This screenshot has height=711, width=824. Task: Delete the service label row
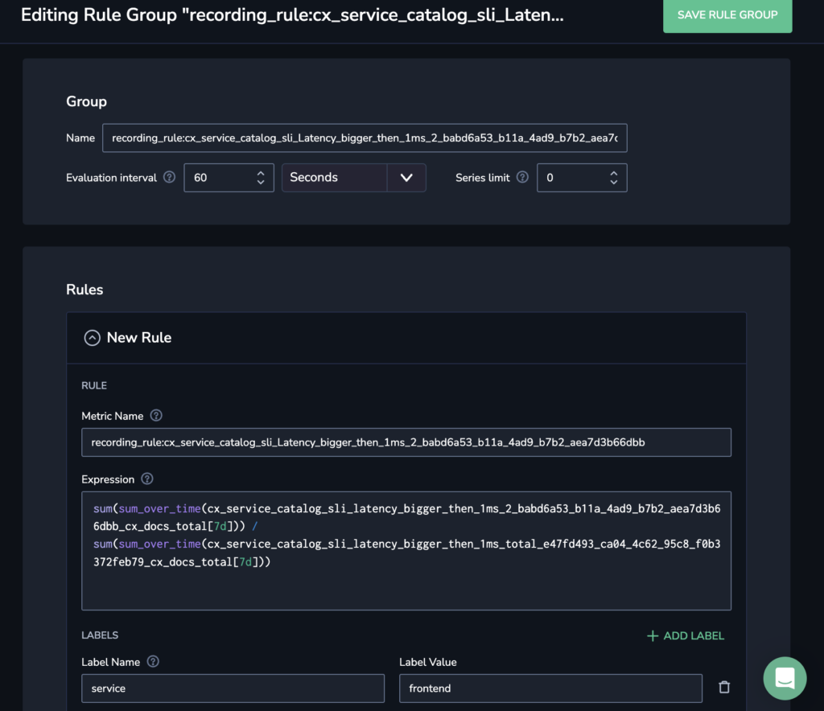click(x=724, y=687)
